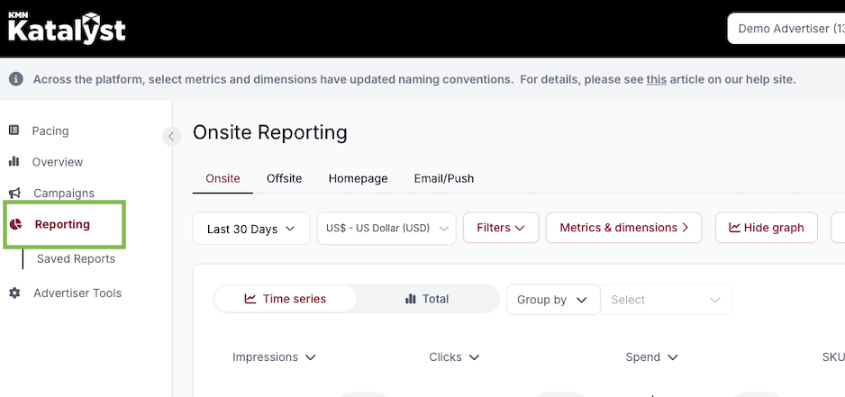845x397 pixels.
Task: Click the Overview bar chart icon
Action: 14,162
